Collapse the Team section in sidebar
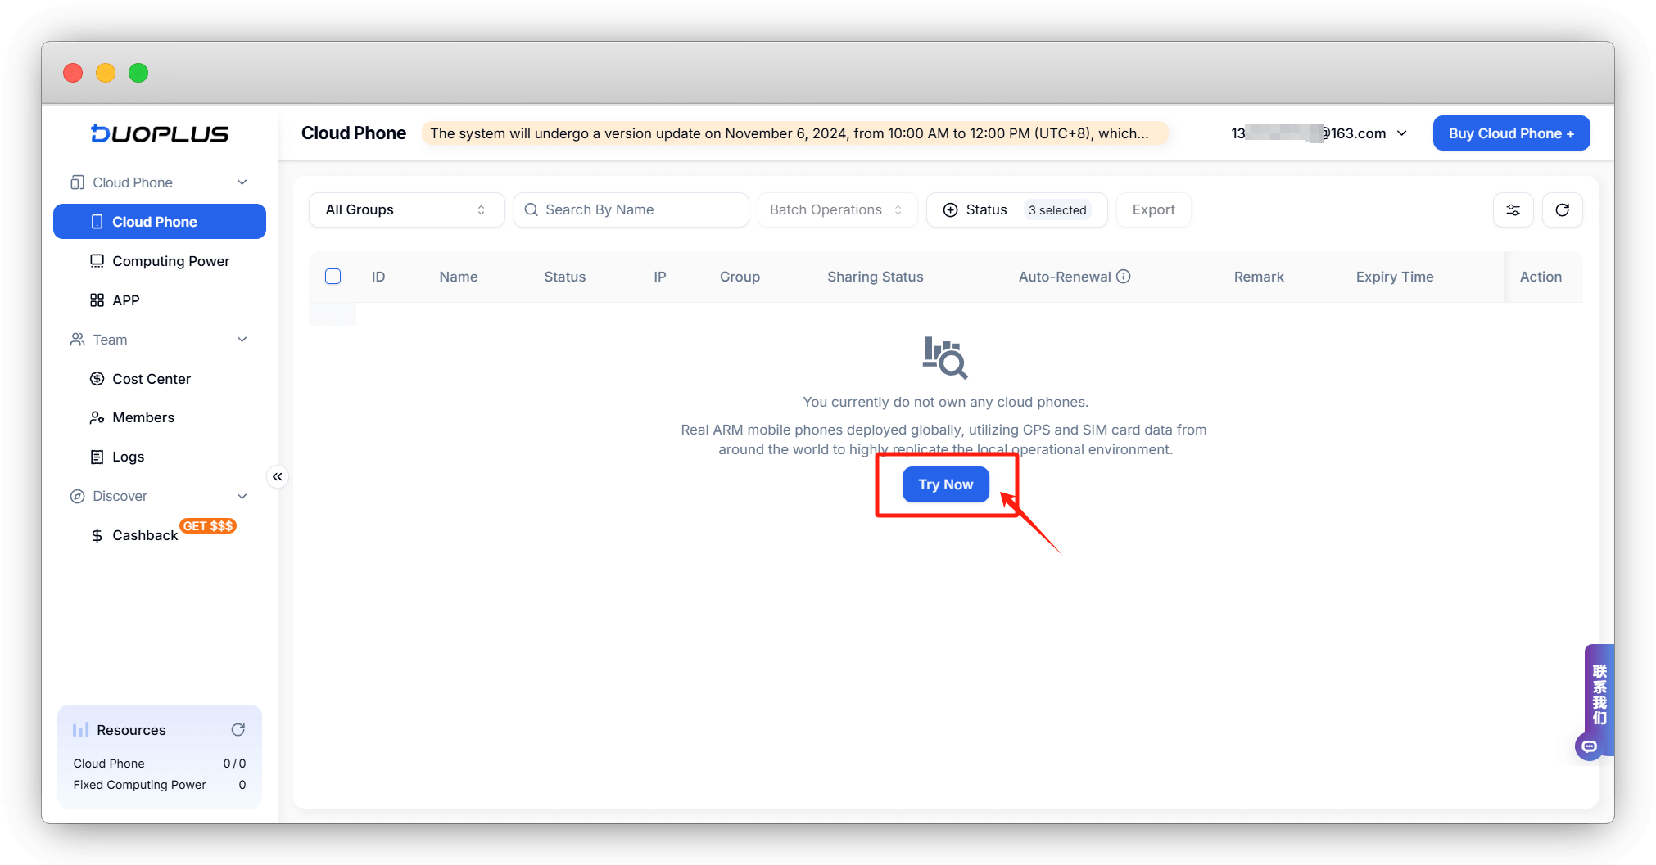 242,340
